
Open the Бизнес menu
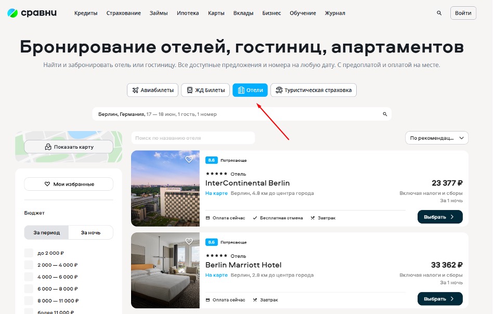[x=271, y=13]
